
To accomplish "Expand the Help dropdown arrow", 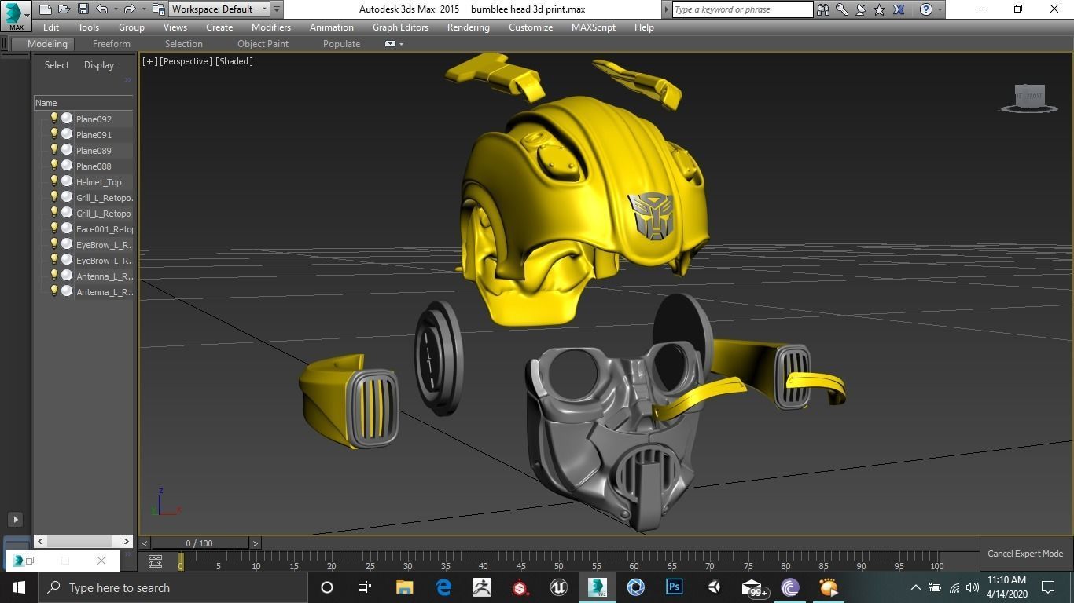I will [940, 9].
